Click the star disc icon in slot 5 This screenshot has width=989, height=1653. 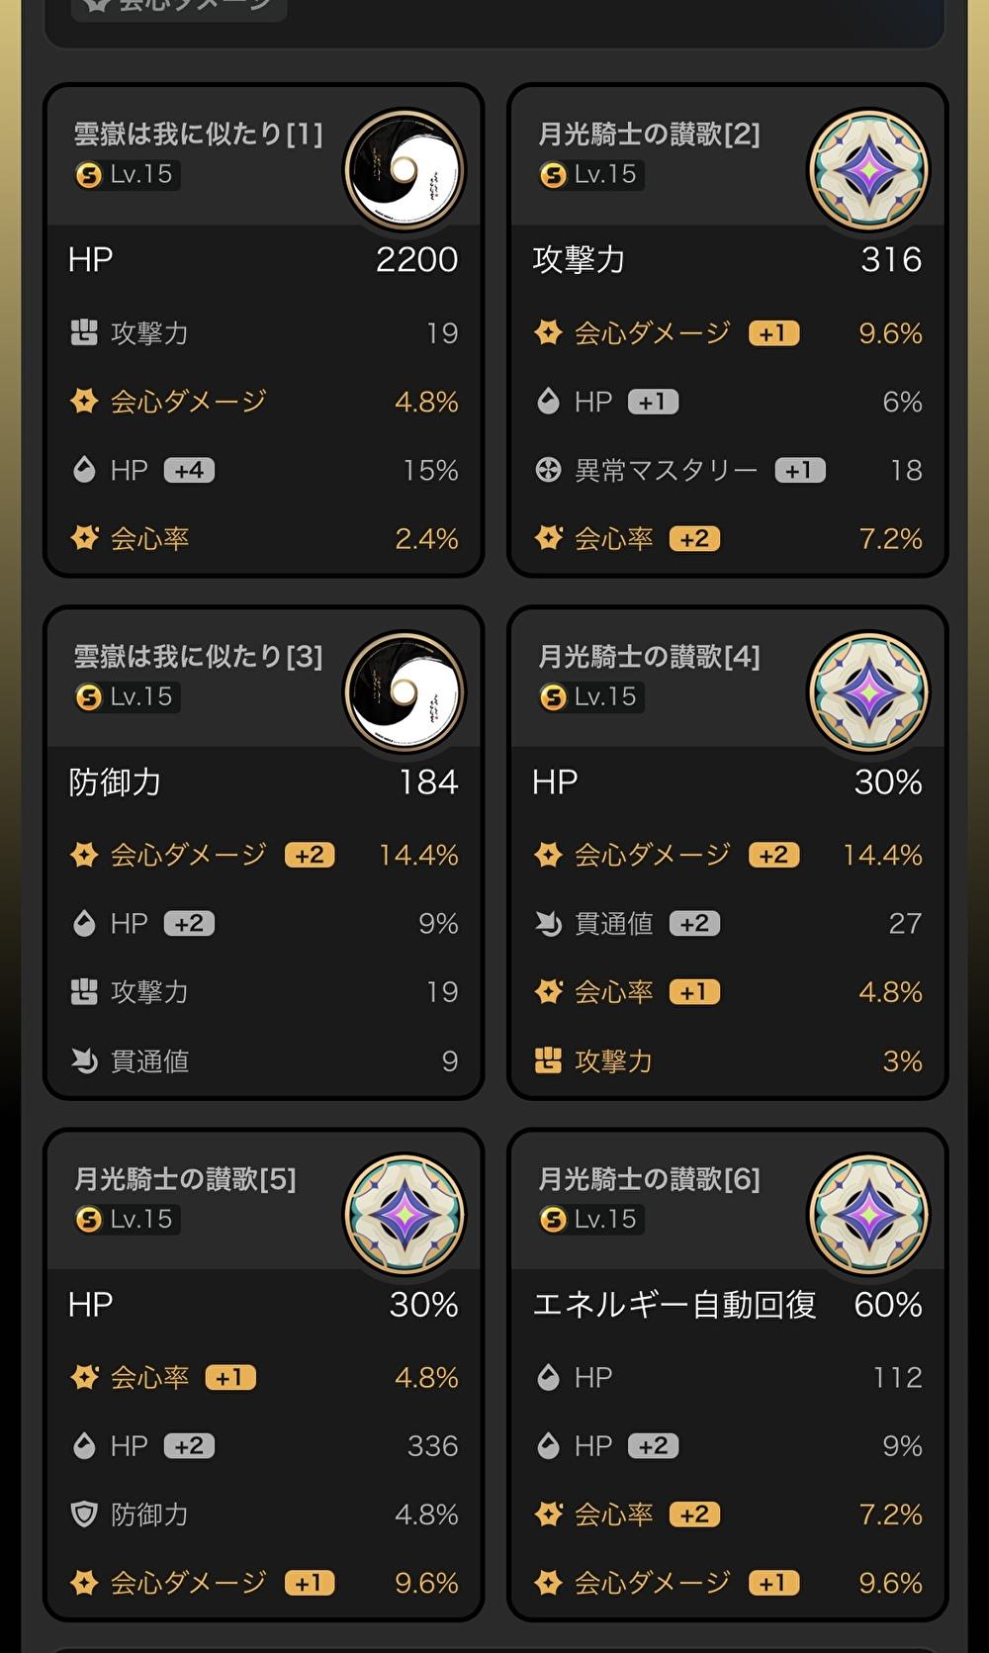(x=405, y=1215)
